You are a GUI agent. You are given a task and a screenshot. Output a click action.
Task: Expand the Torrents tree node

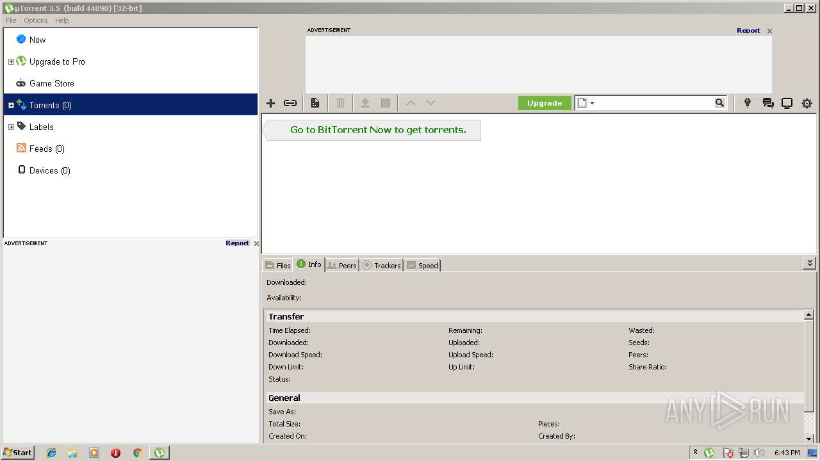click(11, 106)
